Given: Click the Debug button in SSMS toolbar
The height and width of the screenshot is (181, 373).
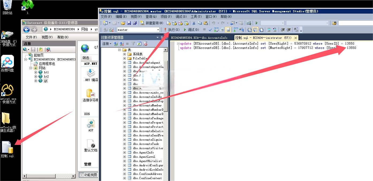Looking at the screenshot, I should click(x=191, y=30).
